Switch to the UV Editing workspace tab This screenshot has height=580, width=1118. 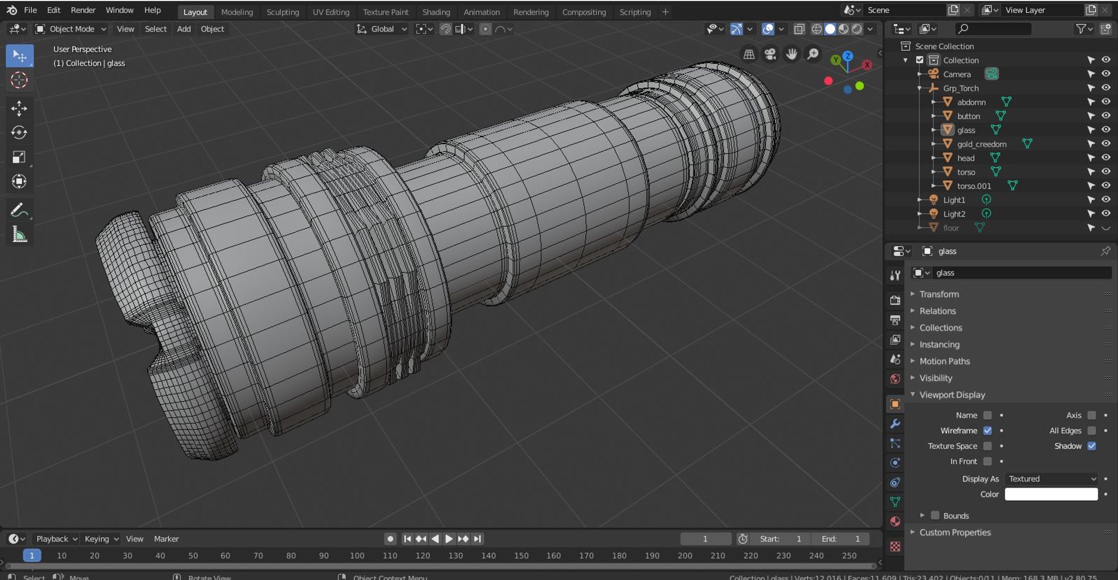331,12
